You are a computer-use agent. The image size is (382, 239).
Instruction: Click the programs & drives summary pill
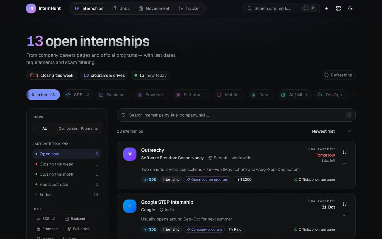point(104,75)
